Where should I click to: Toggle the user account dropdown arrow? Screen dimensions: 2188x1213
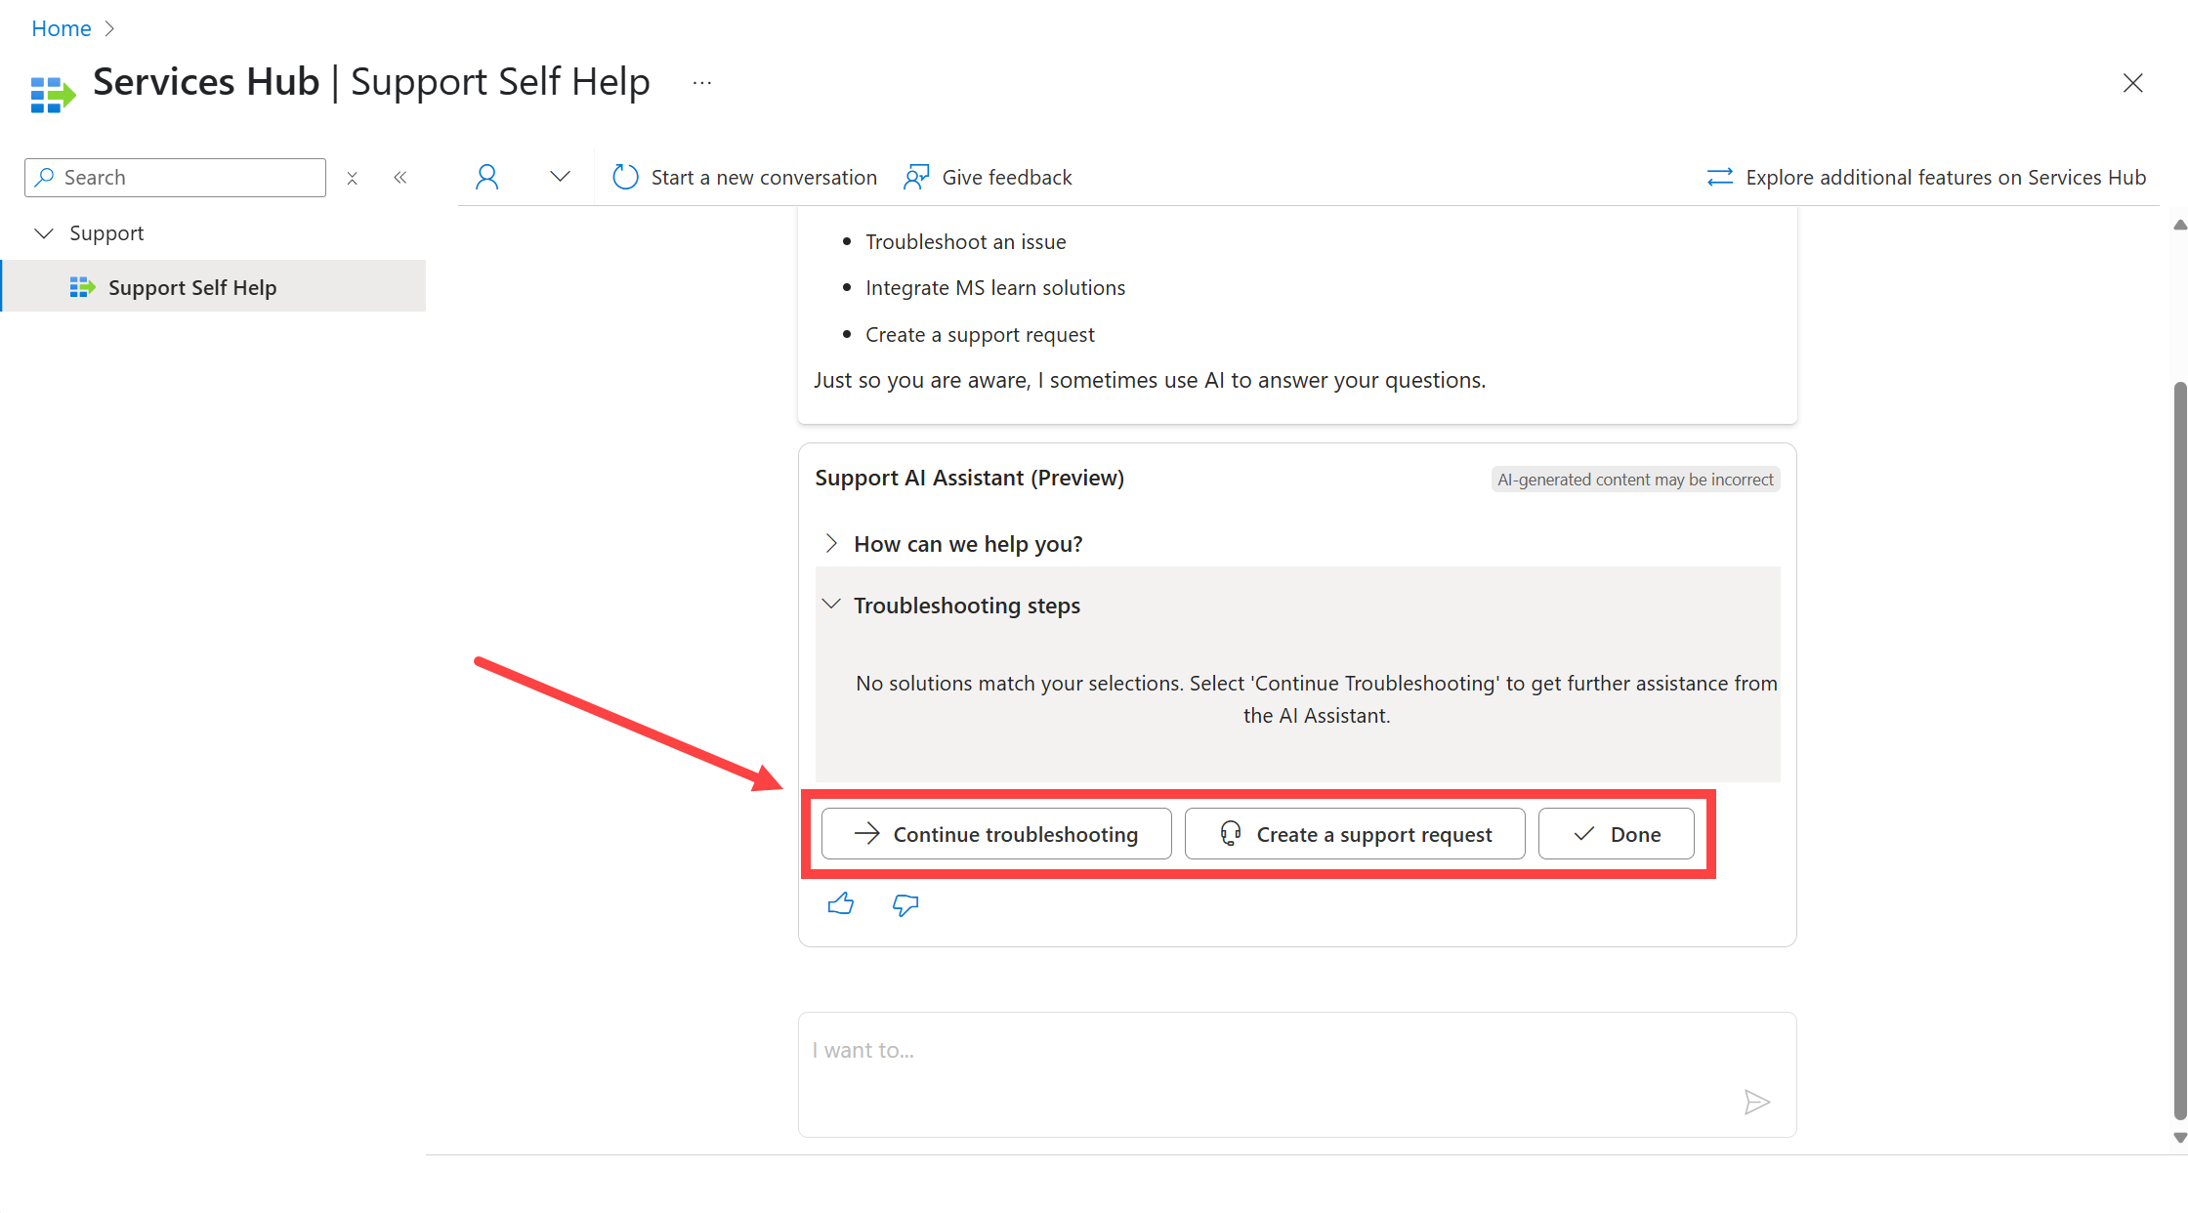click(x=559, y=176)
